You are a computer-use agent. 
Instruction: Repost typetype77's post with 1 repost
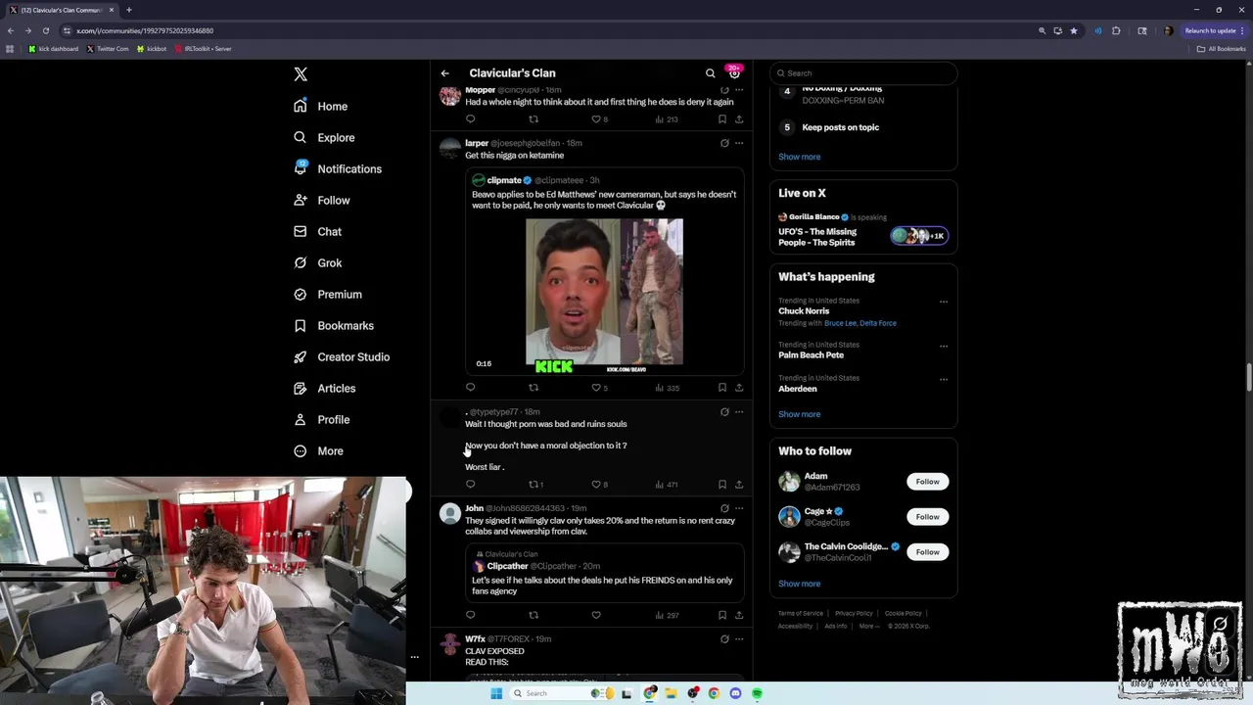[535, 485]
